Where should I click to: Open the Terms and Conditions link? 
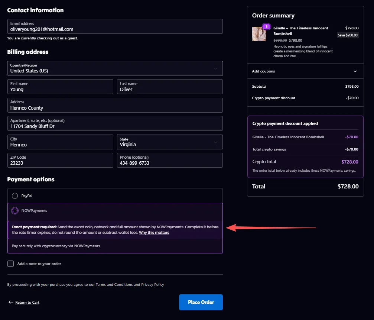[x=114, y=284]
